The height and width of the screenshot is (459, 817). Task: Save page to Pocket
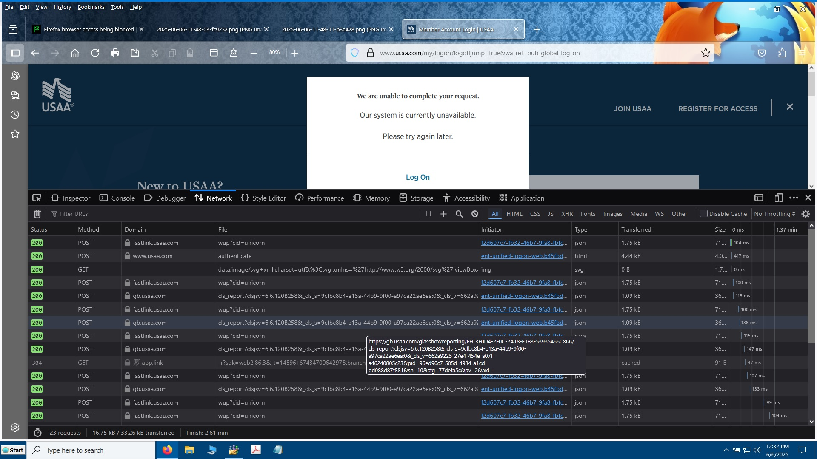click(x=762, y=53)
